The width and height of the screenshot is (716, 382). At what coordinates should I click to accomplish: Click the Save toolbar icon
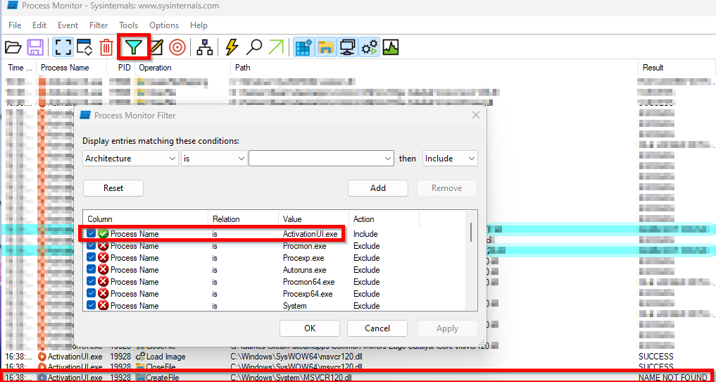point(35,47)
